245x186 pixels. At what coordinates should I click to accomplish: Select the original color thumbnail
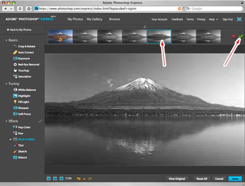(x=60, y=36)
